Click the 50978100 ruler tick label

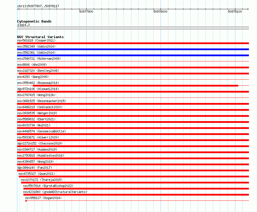point(235,12)
